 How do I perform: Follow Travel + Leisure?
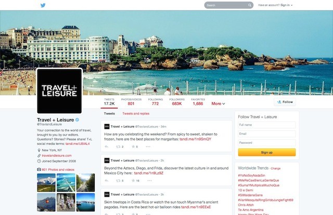click(x=285, y=102)
